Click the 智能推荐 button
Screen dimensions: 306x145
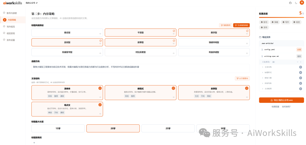point(226,25)
